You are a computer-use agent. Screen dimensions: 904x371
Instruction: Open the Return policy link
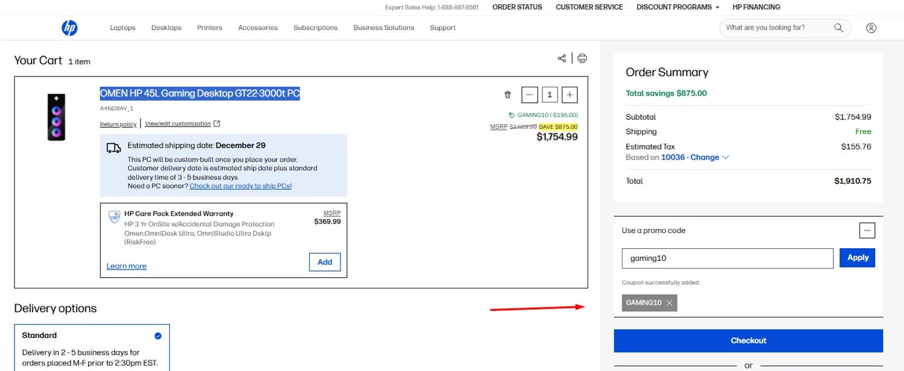pos(118,124)
